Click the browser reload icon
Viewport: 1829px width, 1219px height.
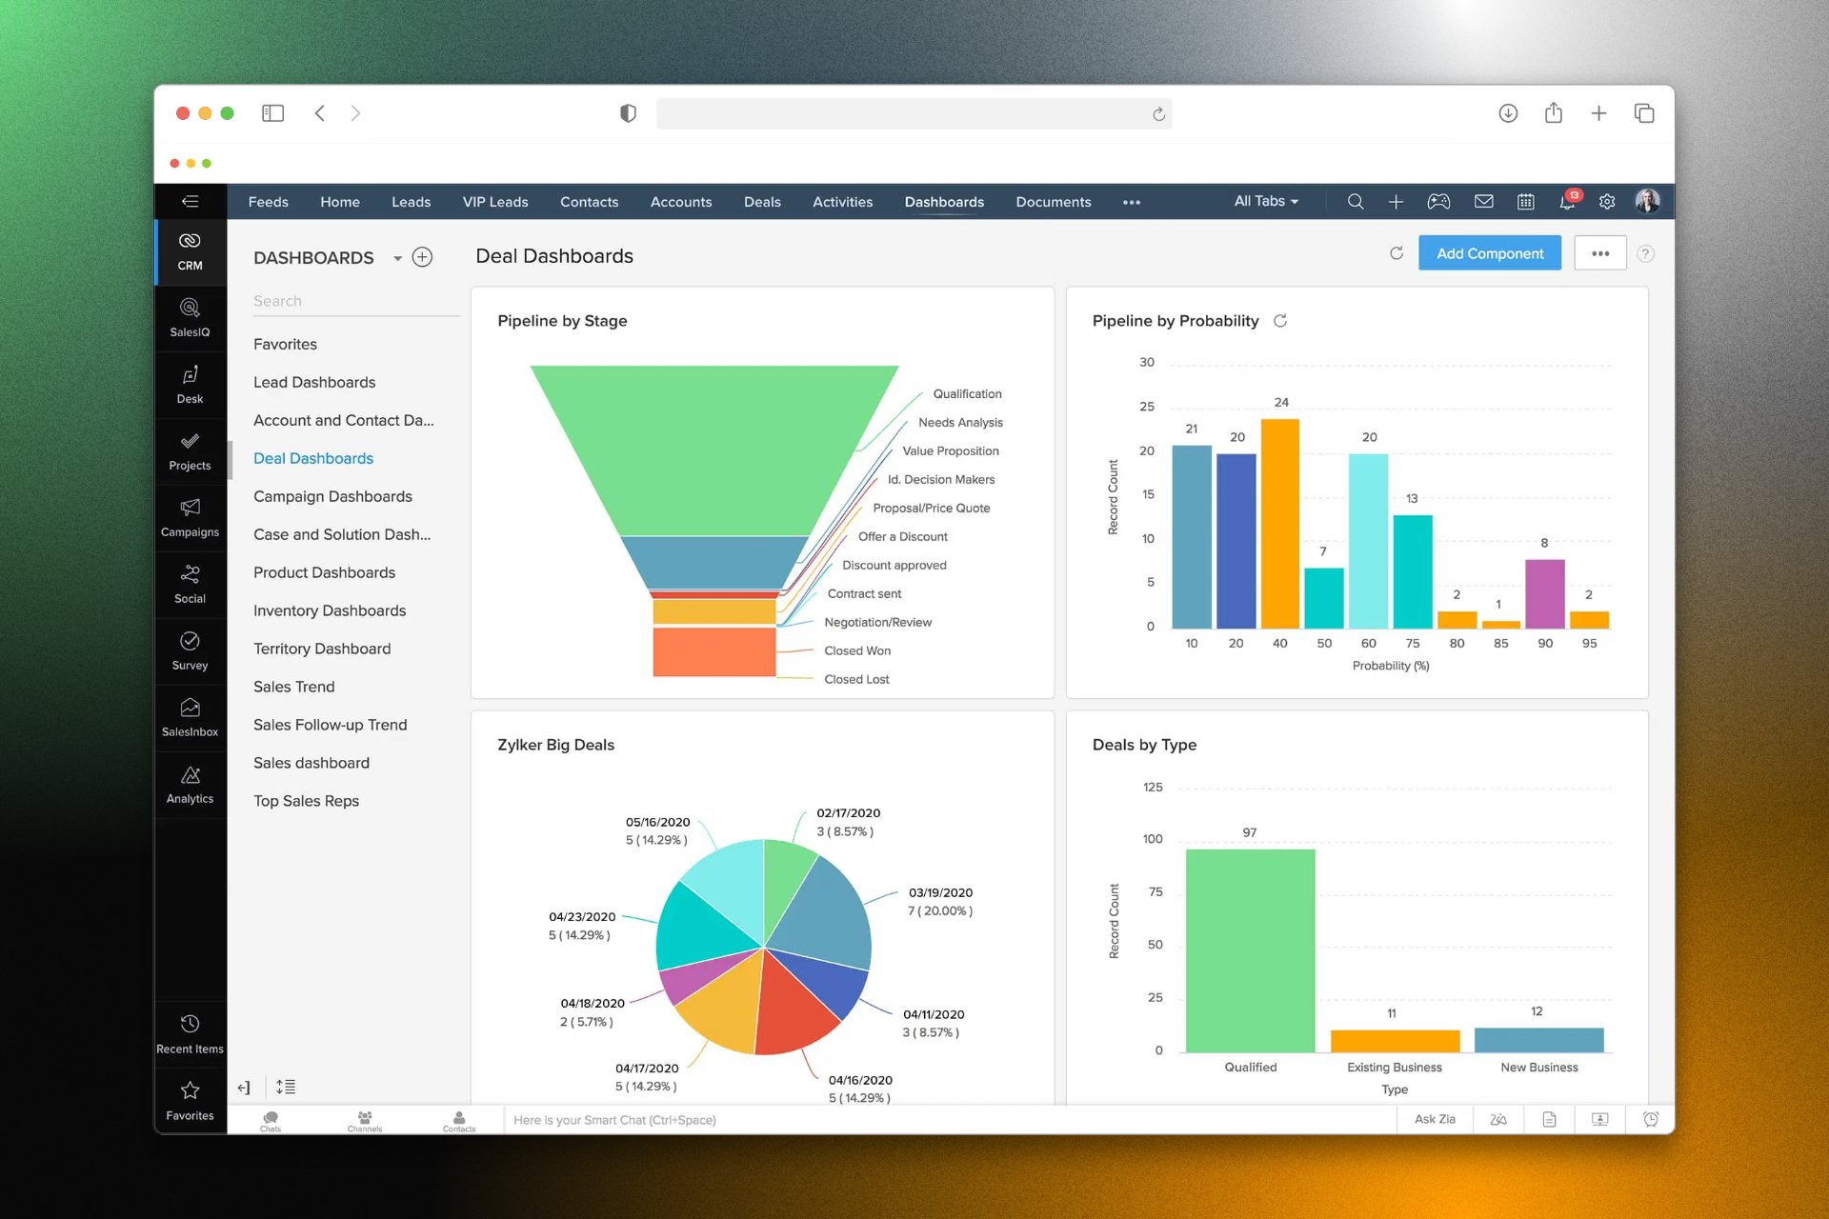pyautogui.click(x=1158, y=114)
